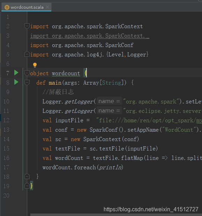Click the "WordCount" app name string
Image resolution: width=202 pixels, height=216 pixels.
(179, 130)
